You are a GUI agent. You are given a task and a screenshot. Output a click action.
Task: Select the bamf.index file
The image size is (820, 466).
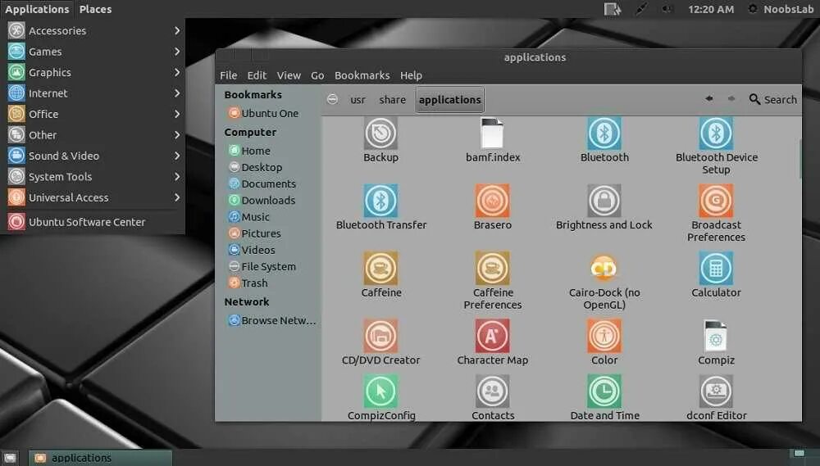pos(492,133)
